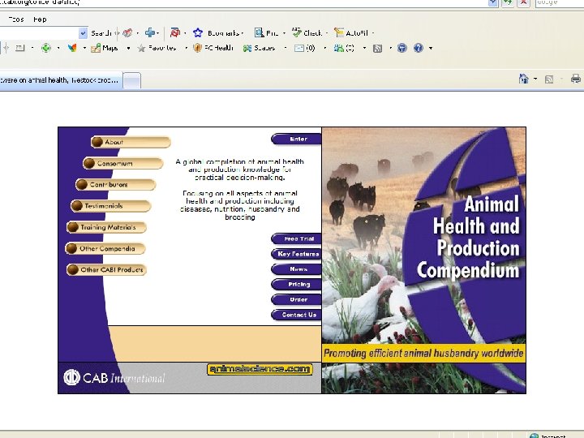
Task: Open Spaces from the toolbar
Action: pyautogui.click(x=260, y=48)
